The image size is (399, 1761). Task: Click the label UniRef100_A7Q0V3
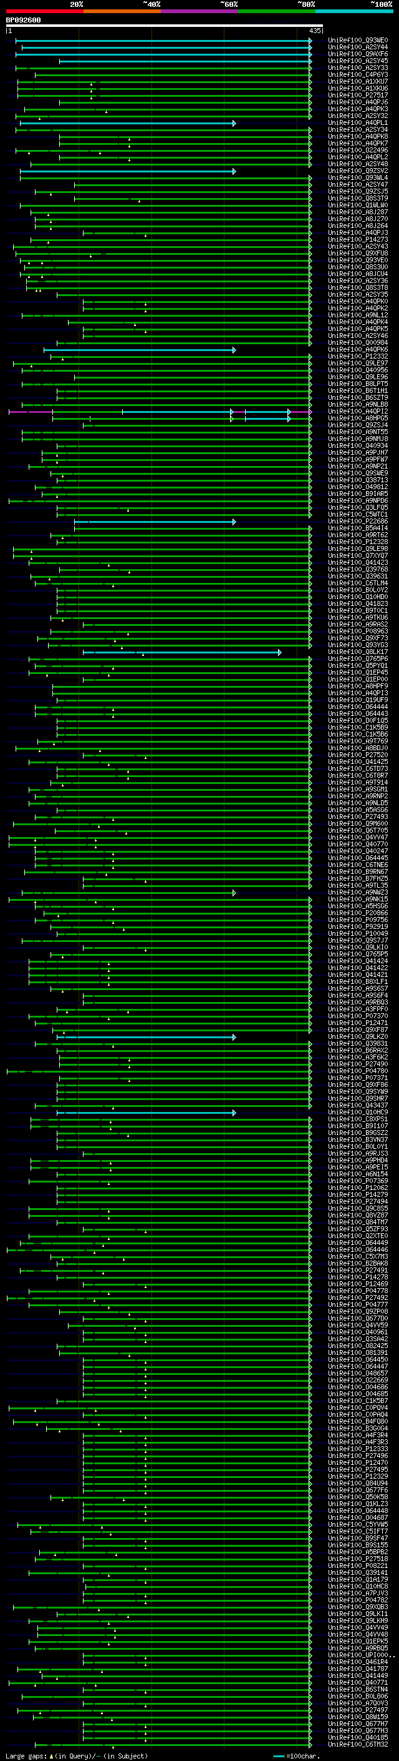(x=358, y=1703)
